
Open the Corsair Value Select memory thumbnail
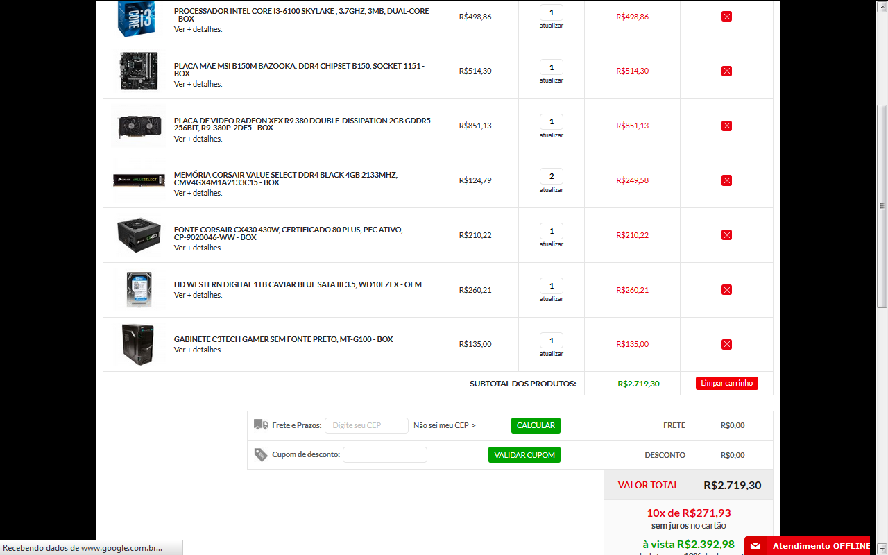(x=139, y=180)
